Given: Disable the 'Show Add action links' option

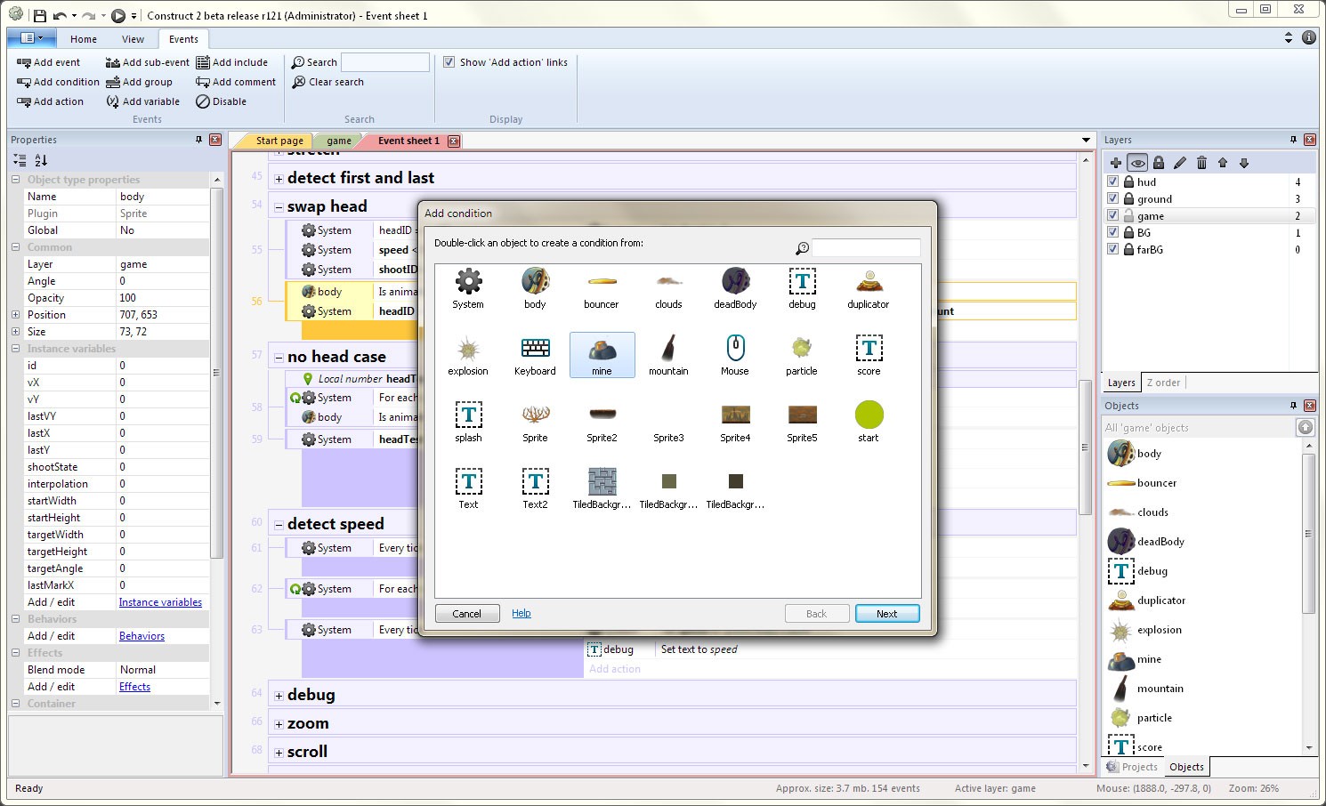Looking at the screenshot, I should (449, 61).
